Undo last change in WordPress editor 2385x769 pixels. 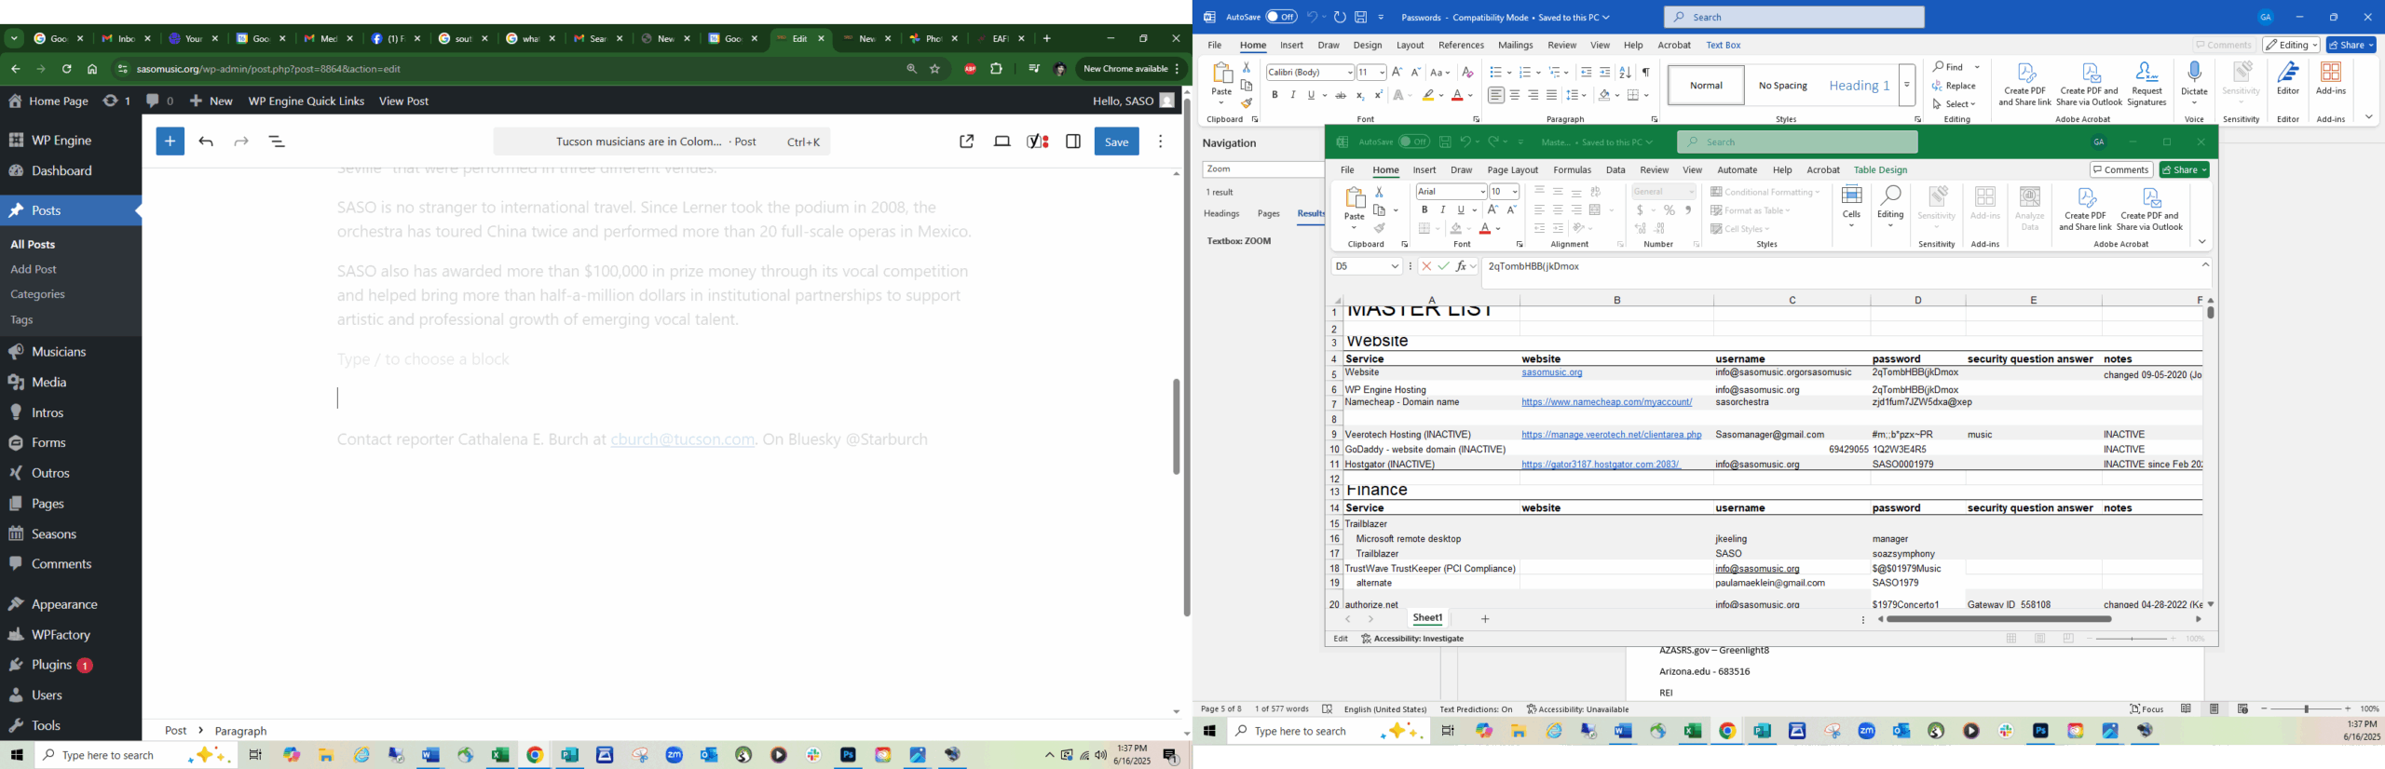coord(206,142)
